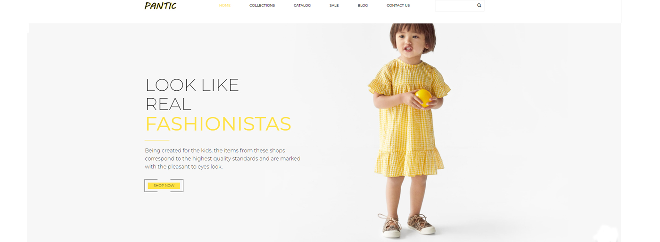
Task: Click the yellow ball the girl holds
Action: coord(423,98)
